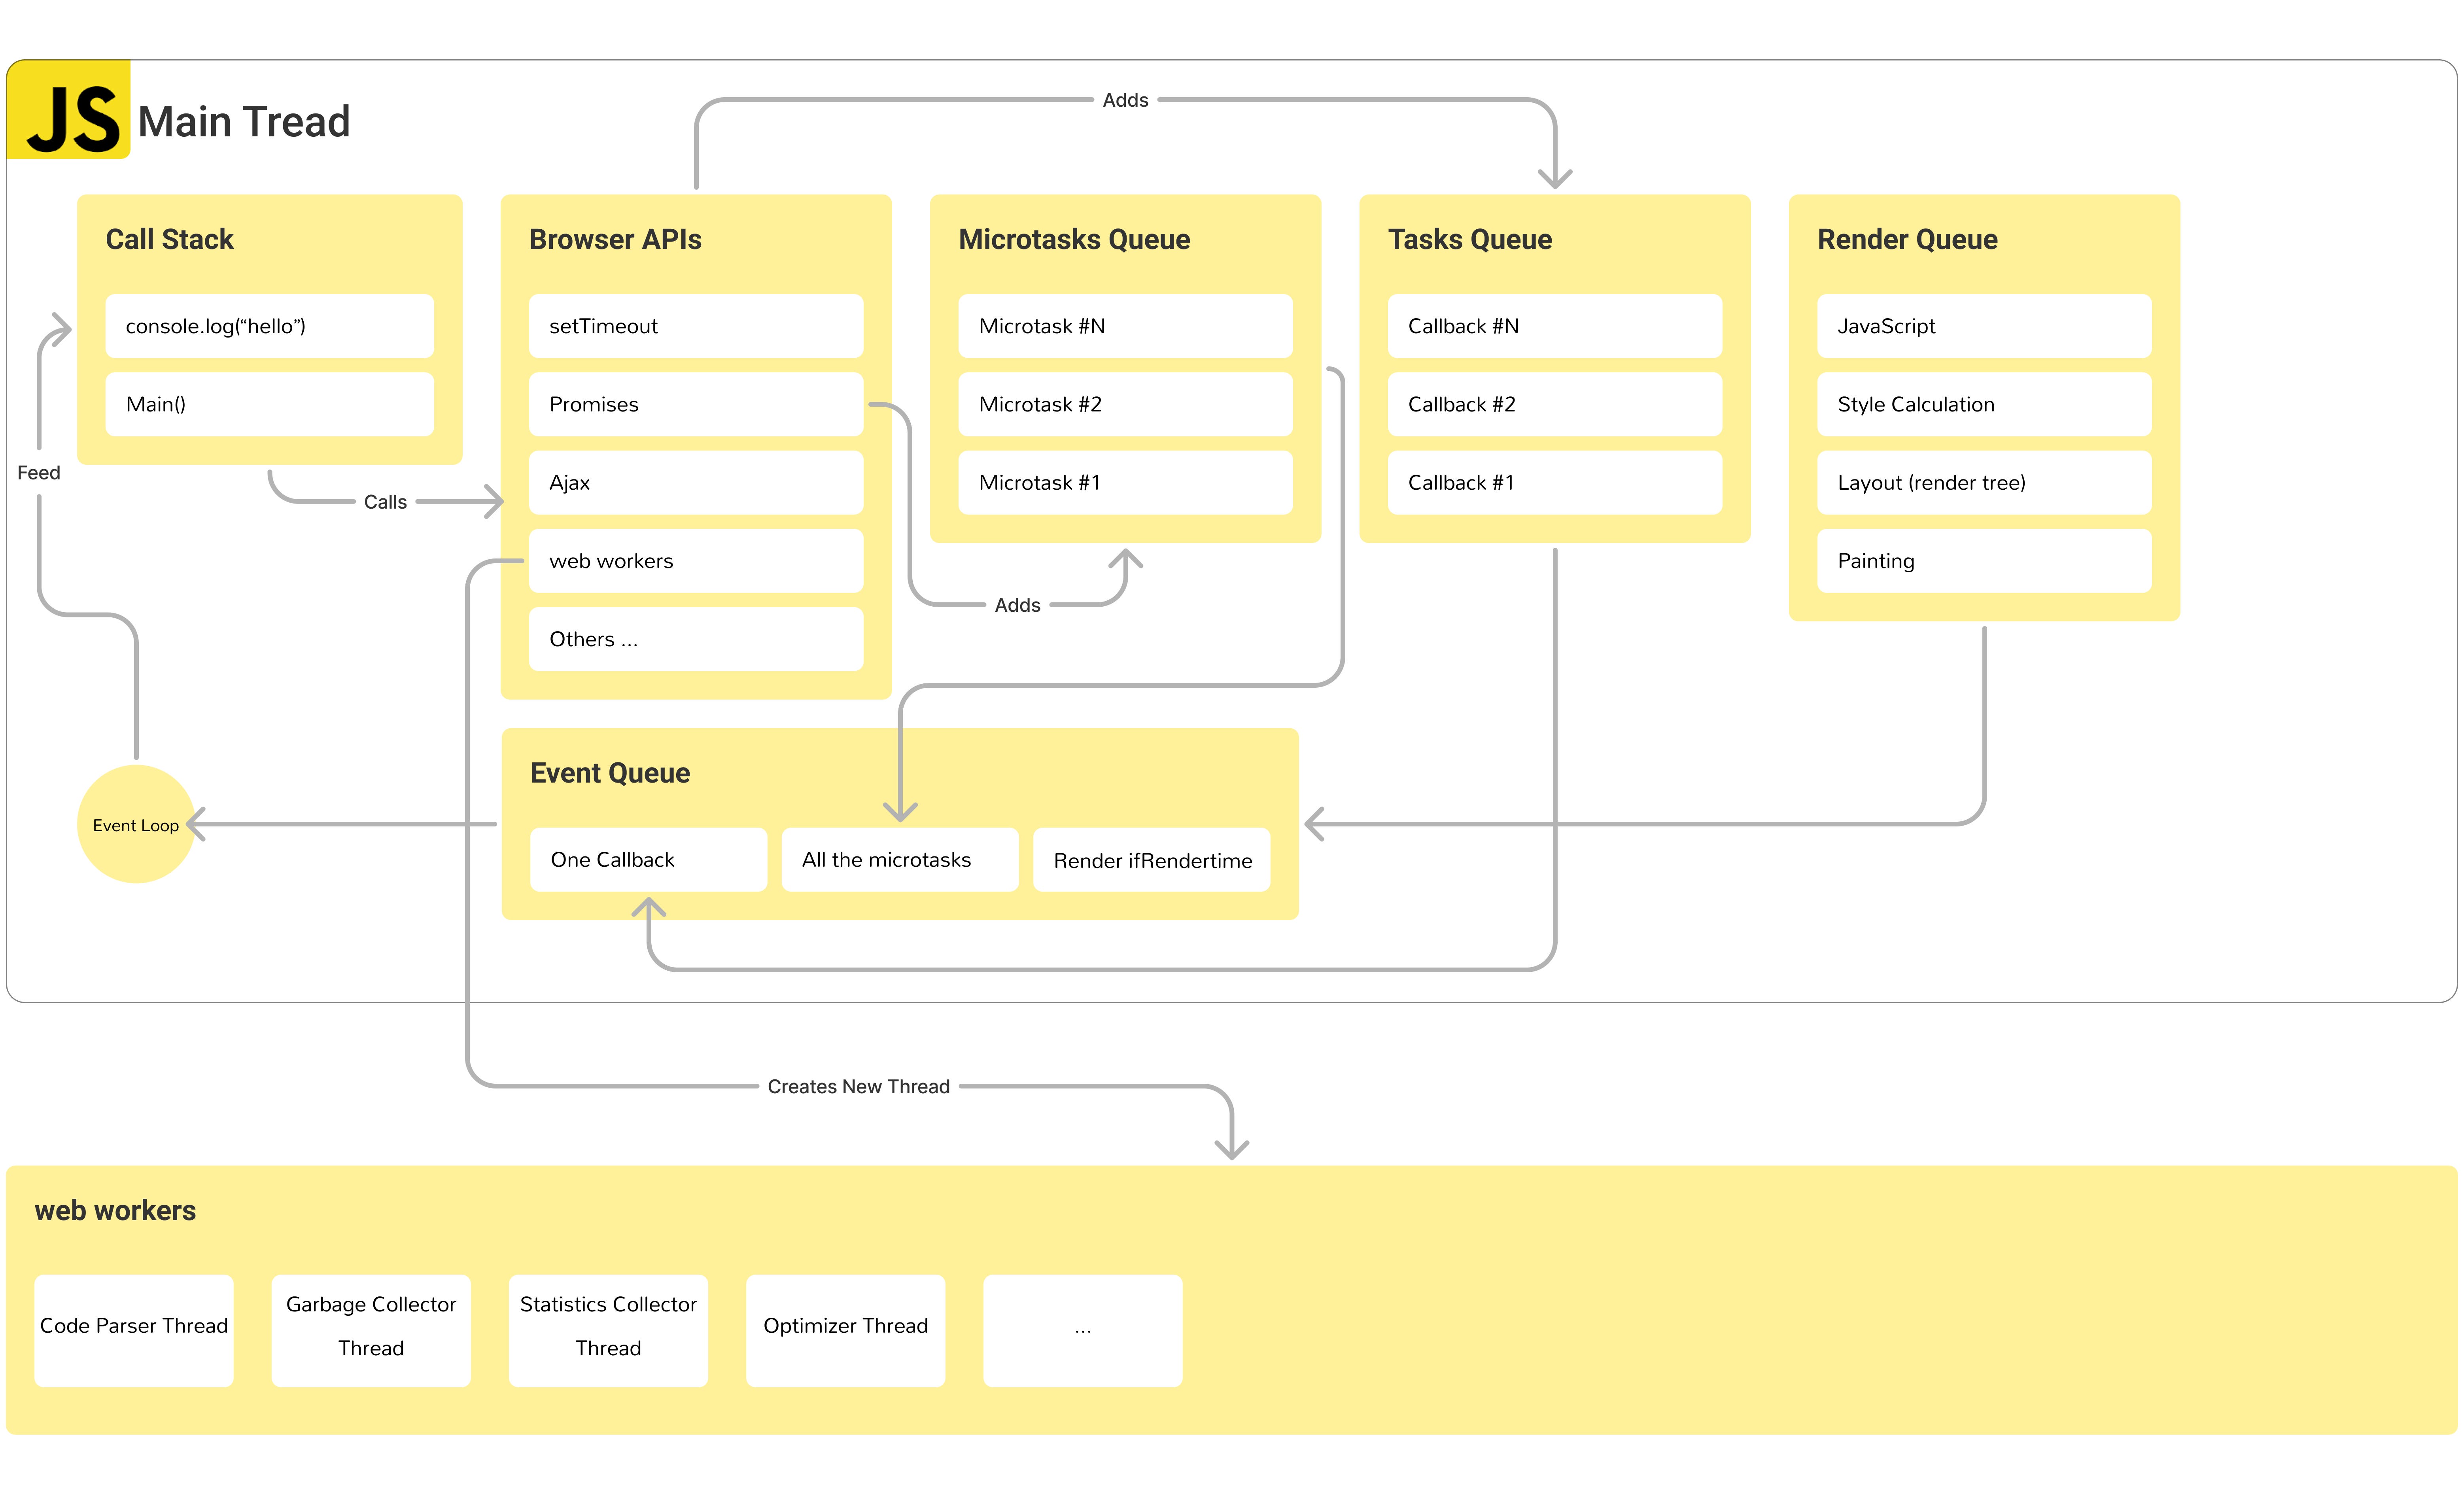Select One Callback in Event Queue

pyautogui.click(x=648, y=859)
